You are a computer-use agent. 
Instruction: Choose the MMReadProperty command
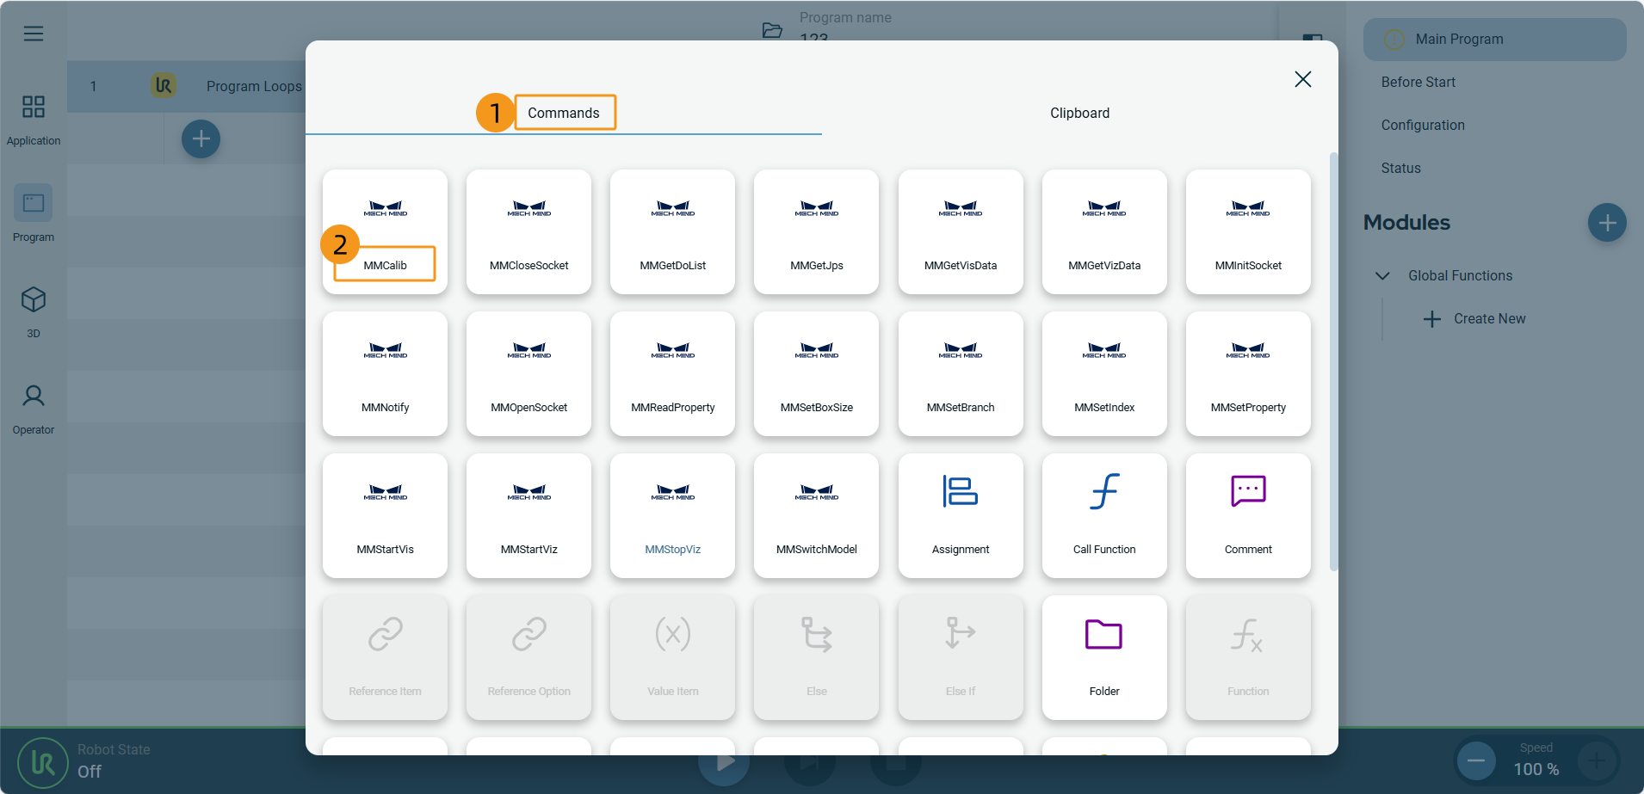[x=672, y=373]
